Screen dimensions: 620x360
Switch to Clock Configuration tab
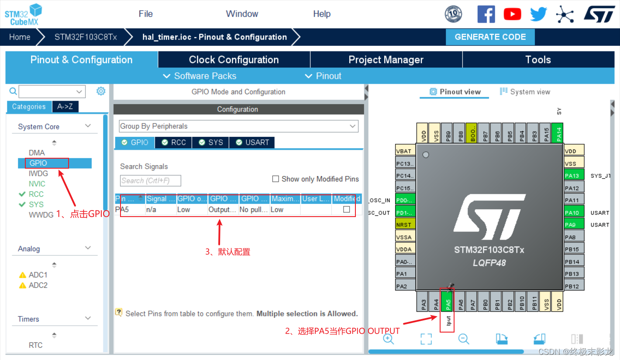tap(234, 60)
